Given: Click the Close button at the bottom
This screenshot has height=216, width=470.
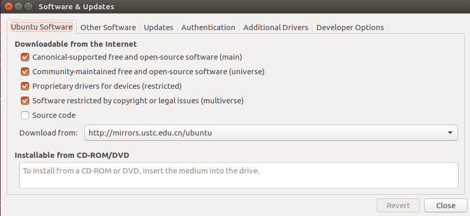Looking at the screenshot, I should (x=446, y=206).
